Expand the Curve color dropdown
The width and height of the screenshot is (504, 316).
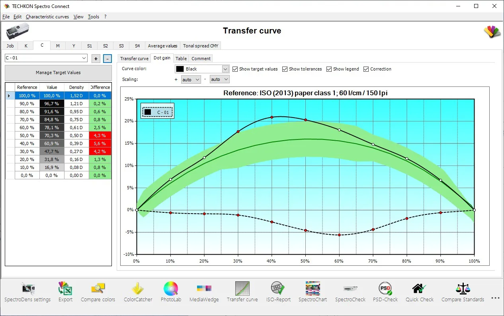(225, 69)
